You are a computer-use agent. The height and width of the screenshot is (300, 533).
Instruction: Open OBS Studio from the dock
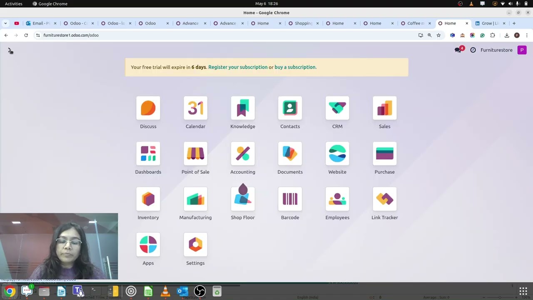click(200, 291)
